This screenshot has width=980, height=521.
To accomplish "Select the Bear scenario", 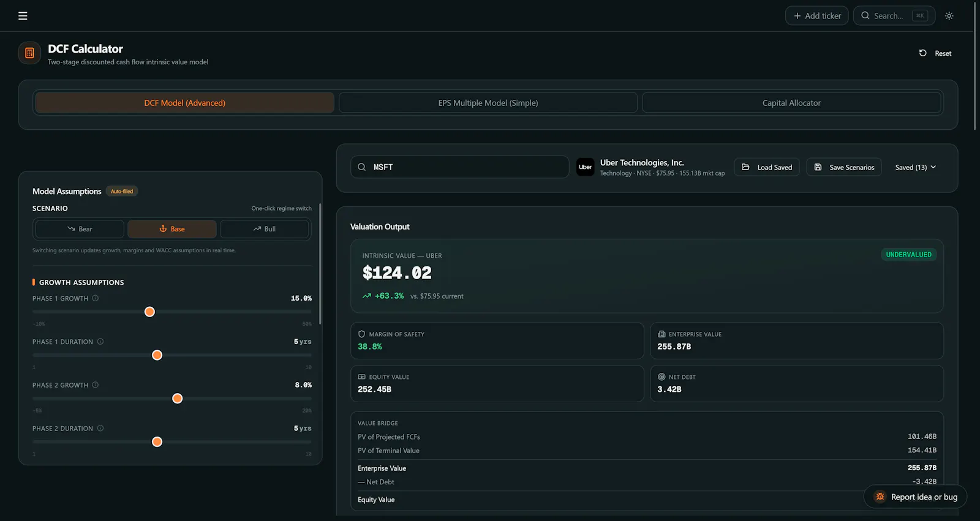I will point(80,229).
